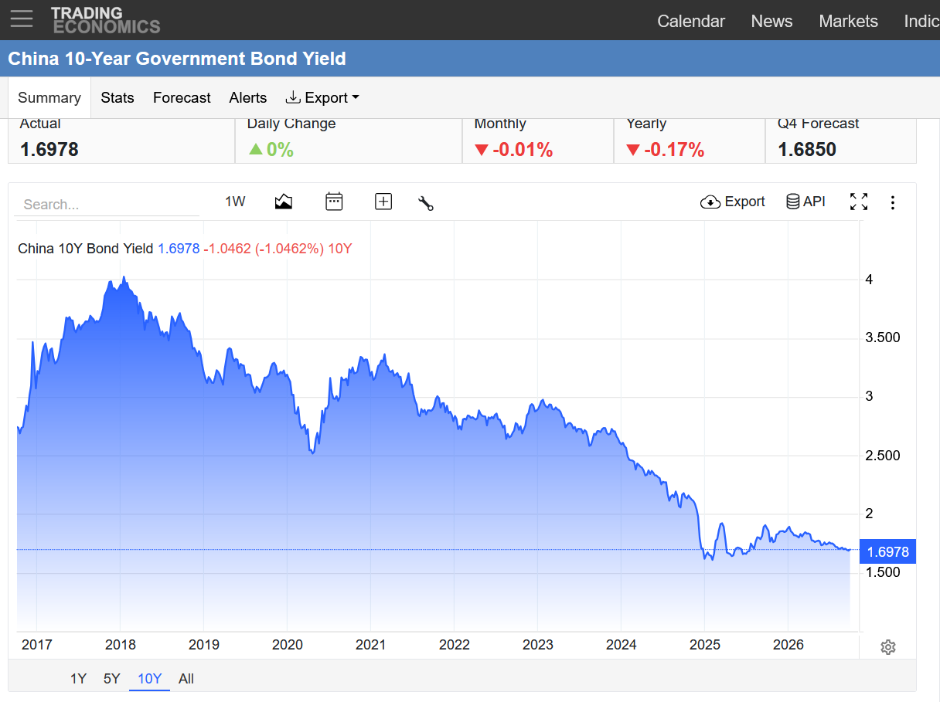The height and width of the screenshot is (702, 940).
Task: Click the Actual value 1.6978
Action: tap(49, 150)
